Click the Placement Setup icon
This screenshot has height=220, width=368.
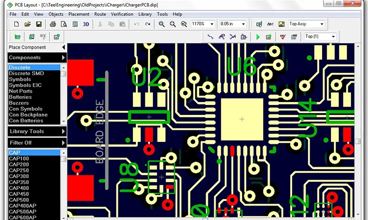pyautogui.click(x=31, y=36)
